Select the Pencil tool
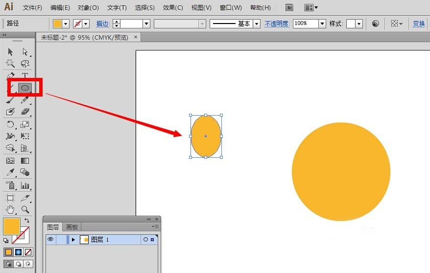The width and height of the screenshot is (430, 273). [25, 100]
